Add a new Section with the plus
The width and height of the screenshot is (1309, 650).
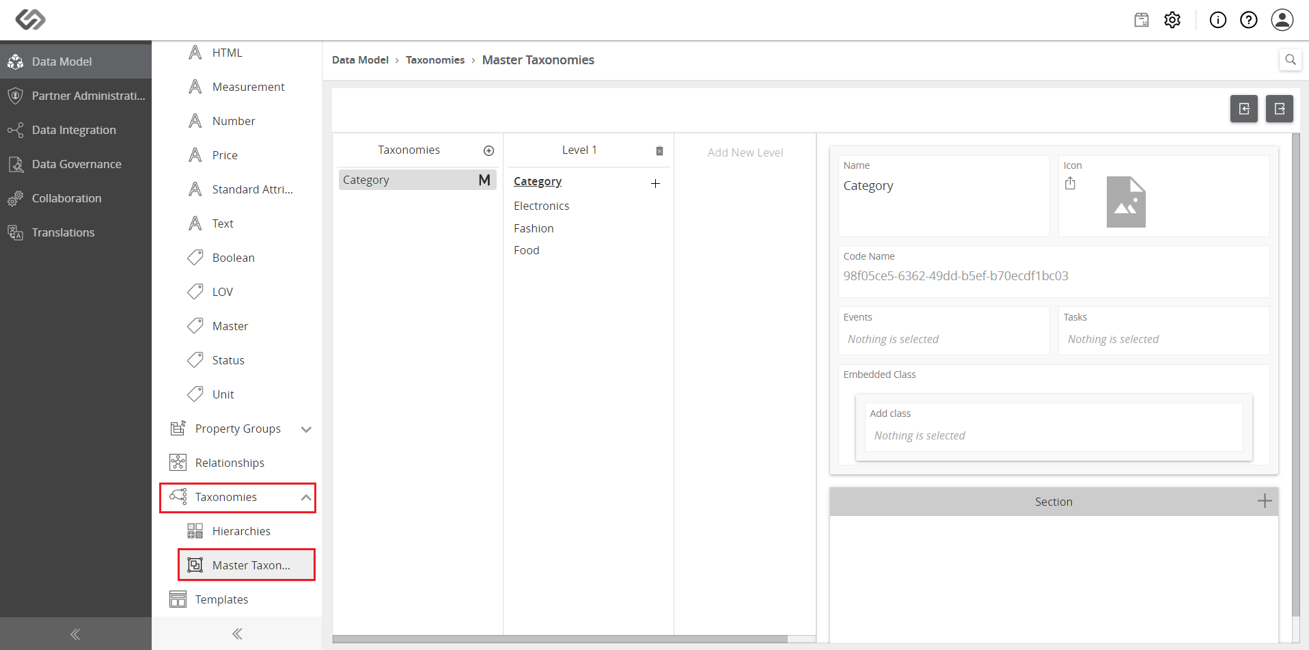[x=1265, y=501]
